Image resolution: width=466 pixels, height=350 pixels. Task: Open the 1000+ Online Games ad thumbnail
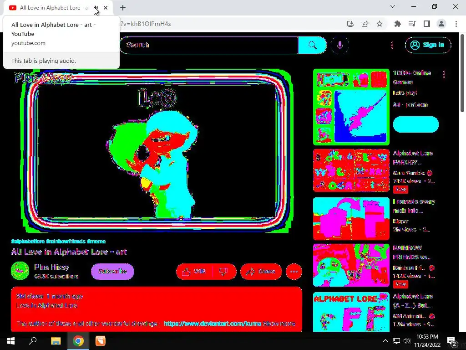coord(351,107)
